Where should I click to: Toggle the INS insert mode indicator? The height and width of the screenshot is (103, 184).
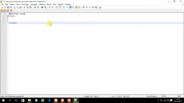coord(179,96)
